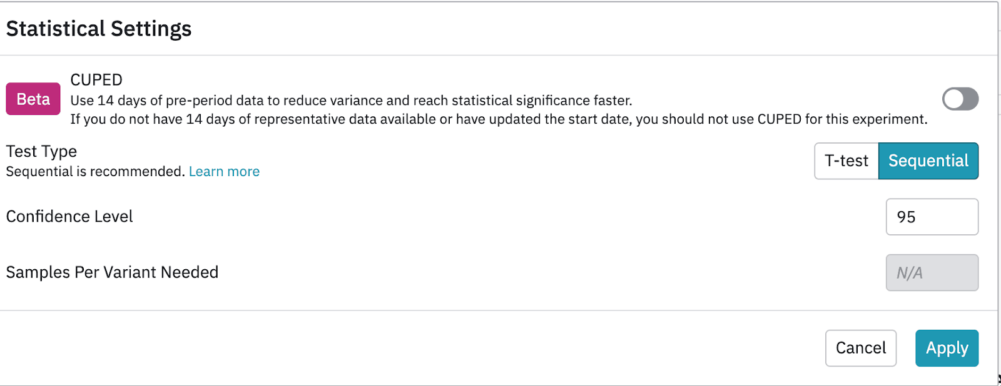1001x386 pixels.
Task: Toggle the CUPED switch on
Action: [960, 99]
